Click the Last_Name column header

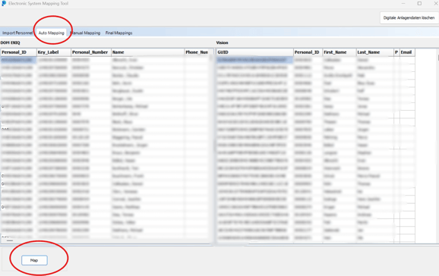(x=374, y=52)
